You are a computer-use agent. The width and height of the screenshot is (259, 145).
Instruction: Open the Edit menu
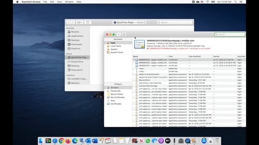point(52,2)
